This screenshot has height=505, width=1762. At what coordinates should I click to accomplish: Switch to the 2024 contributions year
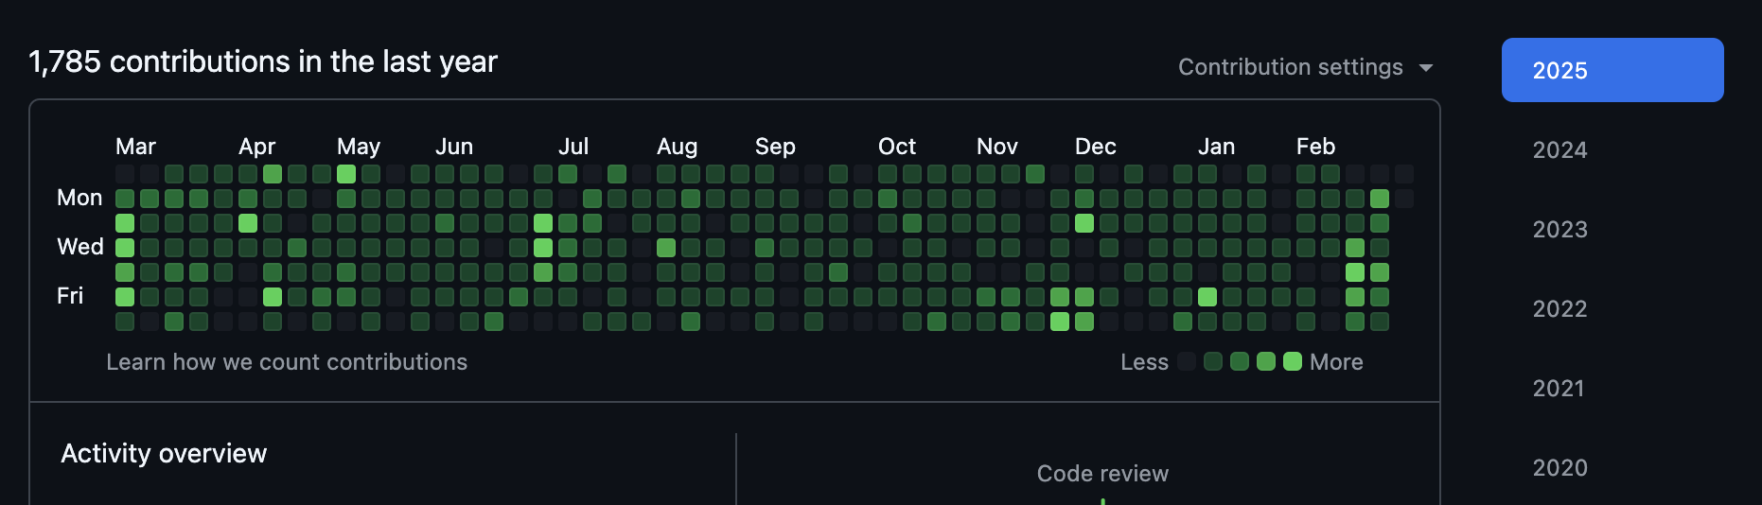point(1559,149)
